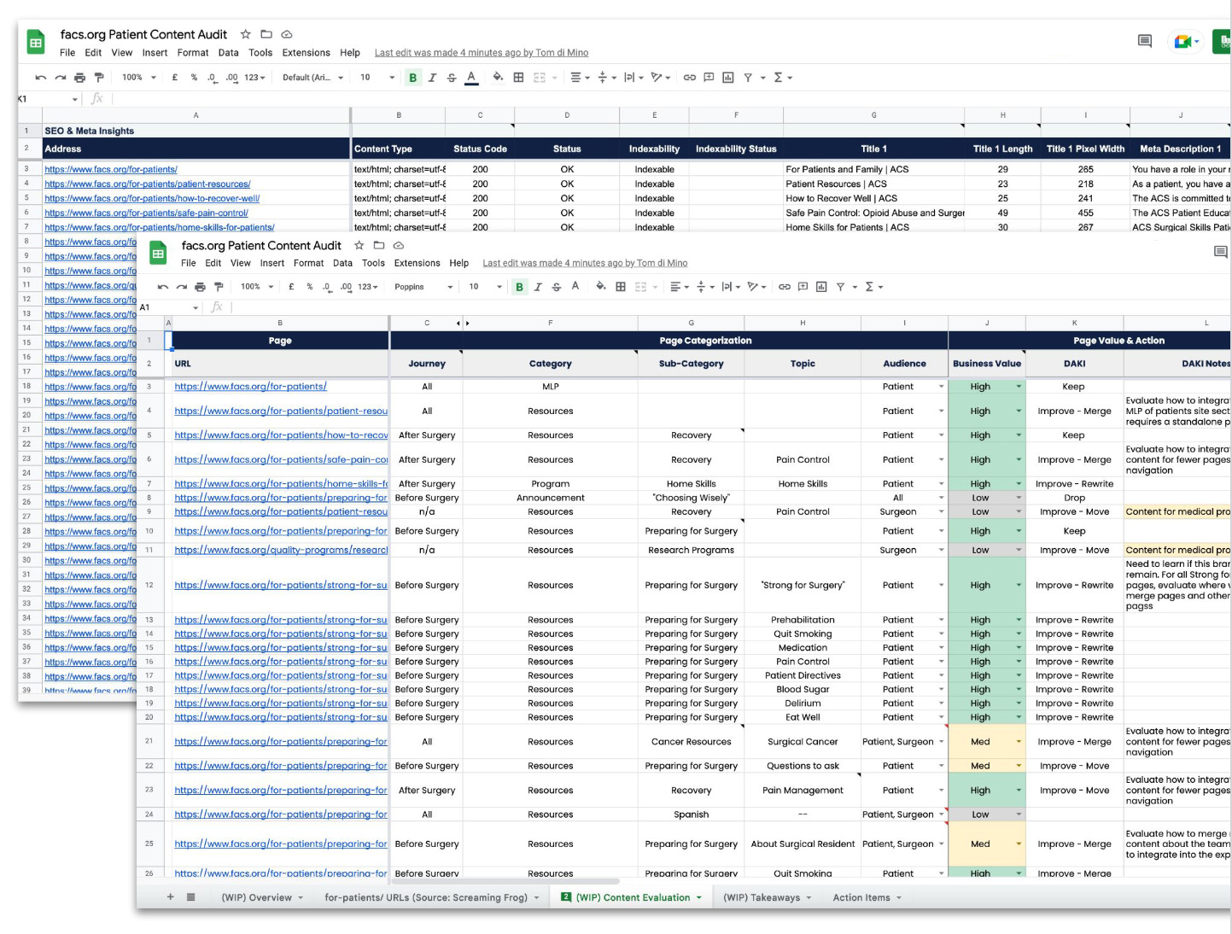Click the functions sigma icon
1232x934 pixels.
(868, 286)
